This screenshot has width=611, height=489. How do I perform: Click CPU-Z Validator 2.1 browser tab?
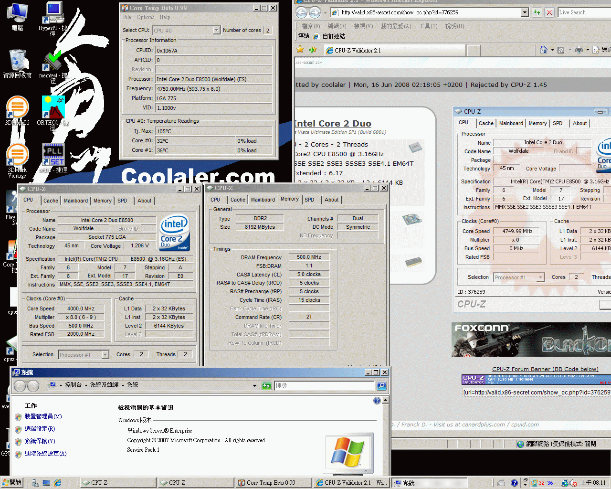(x=394, y=50)
